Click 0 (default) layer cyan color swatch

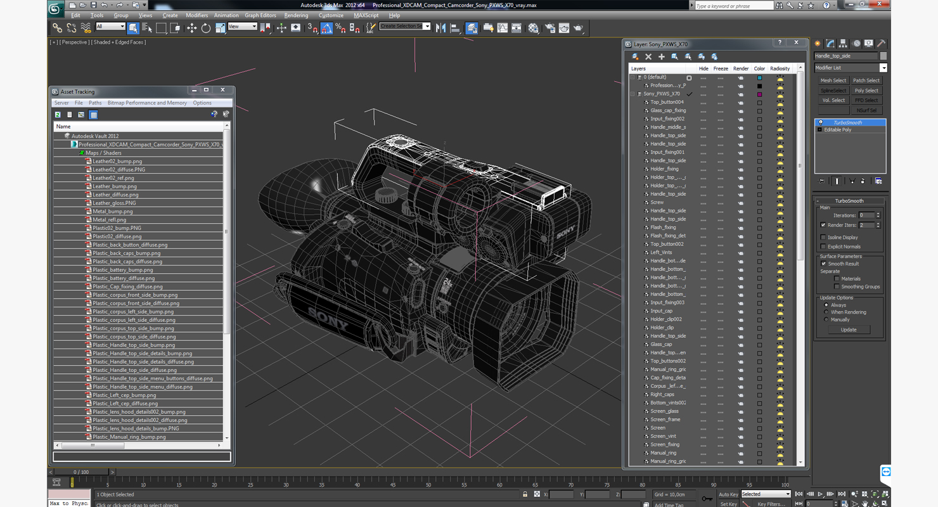coord(759,77)
